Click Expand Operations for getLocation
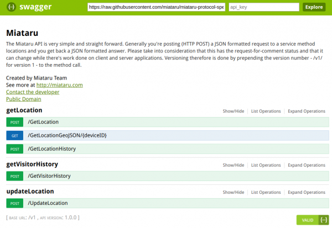 (x=307, y=111)
